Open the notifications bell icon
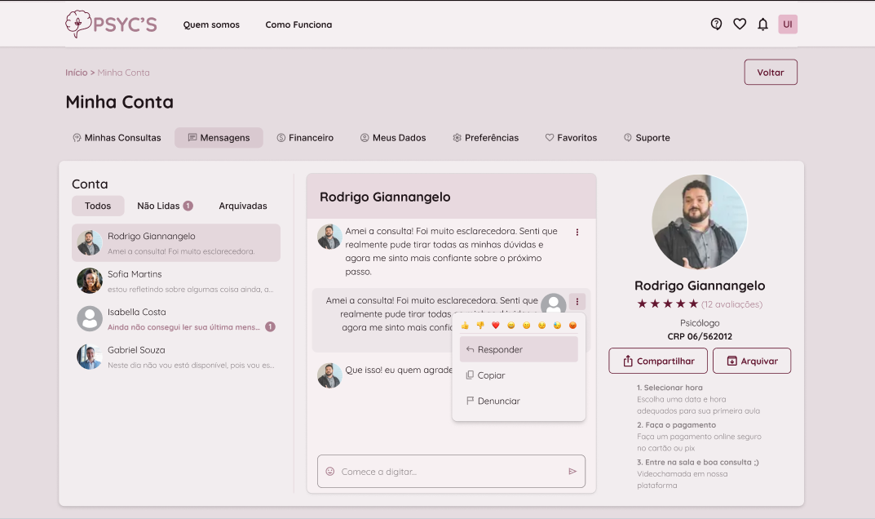The image size is (875, 519). [762, 24]
